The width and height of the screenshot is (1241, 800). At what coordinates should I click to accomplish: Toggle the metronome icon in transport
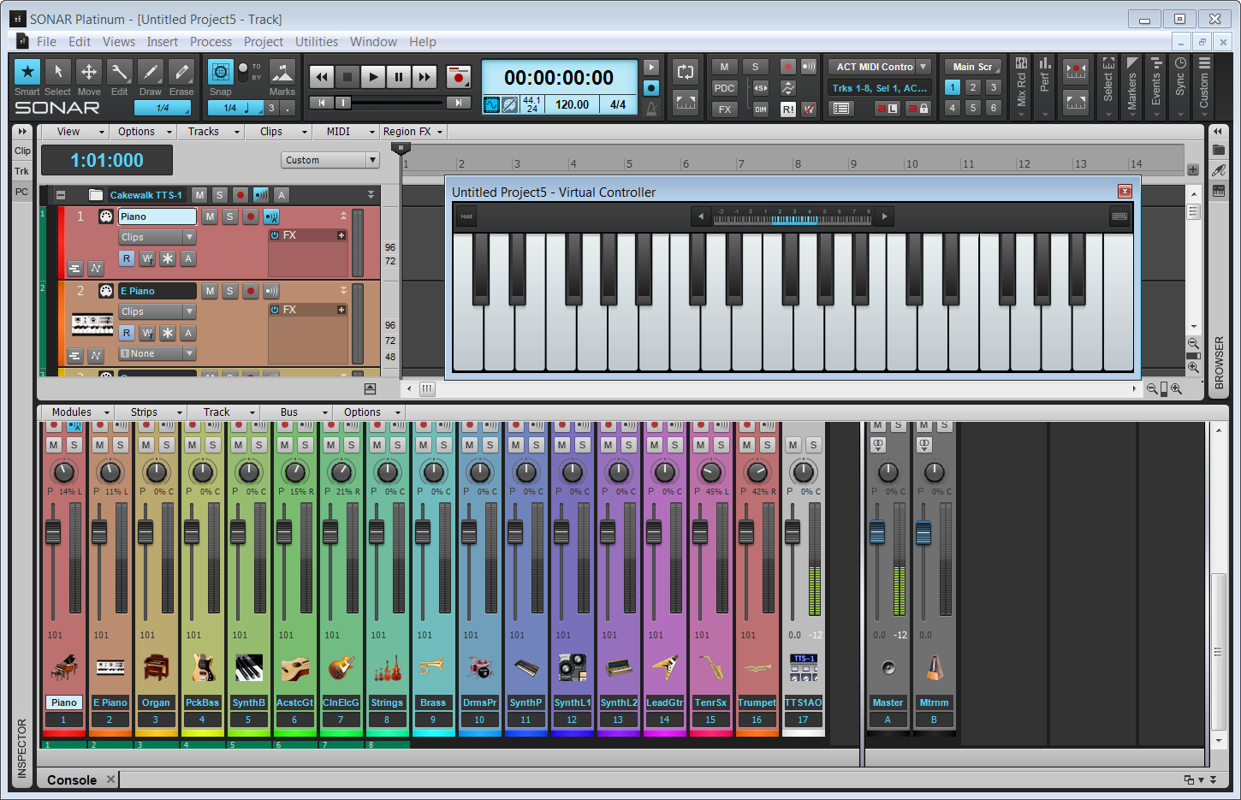coord(651,108)
